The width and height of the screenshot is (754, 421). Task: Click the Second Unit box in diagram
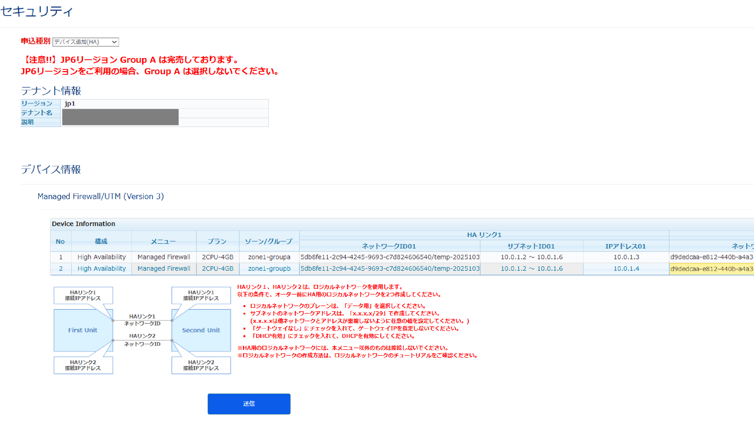201,330
